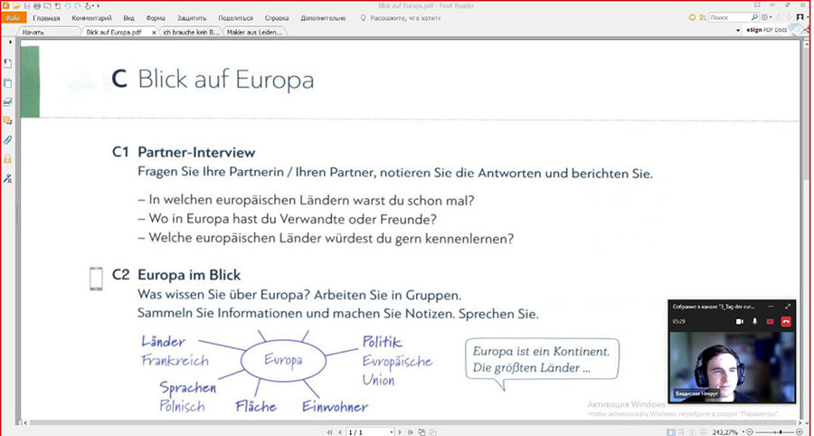Click the previous view icon in status bar

coord(421,431)
